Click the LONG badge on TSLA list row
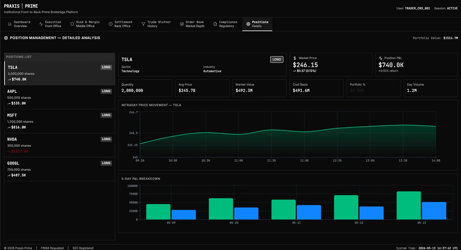Image resolution: width=461 pixels, height=250 pixels. (106, 67)
